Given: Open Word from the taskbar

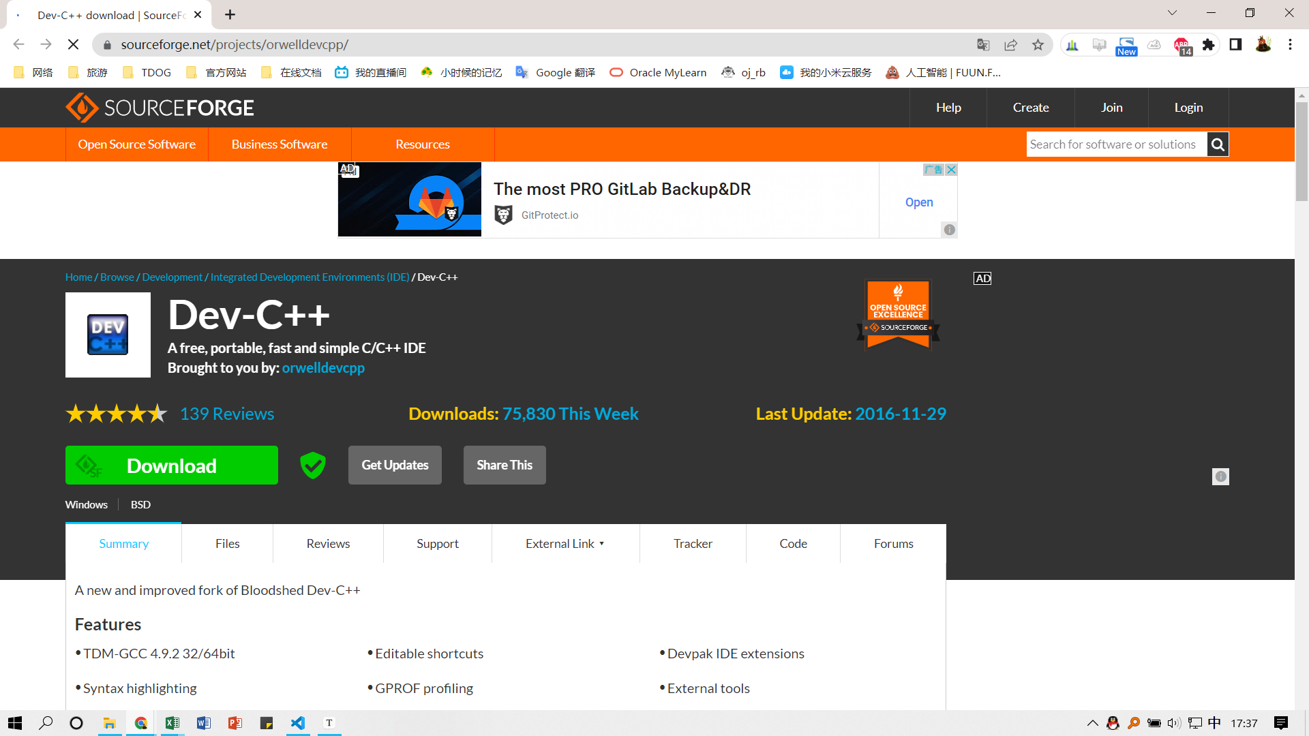Looking at the screenshot, I should pyautogui.click(x=203, y=723).
